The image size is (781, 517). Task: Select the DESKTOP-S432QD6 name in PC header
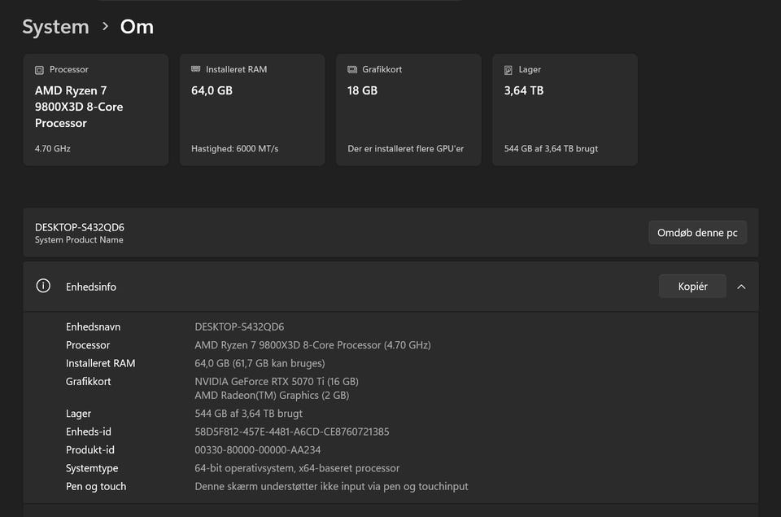click(x=80, y=227)
